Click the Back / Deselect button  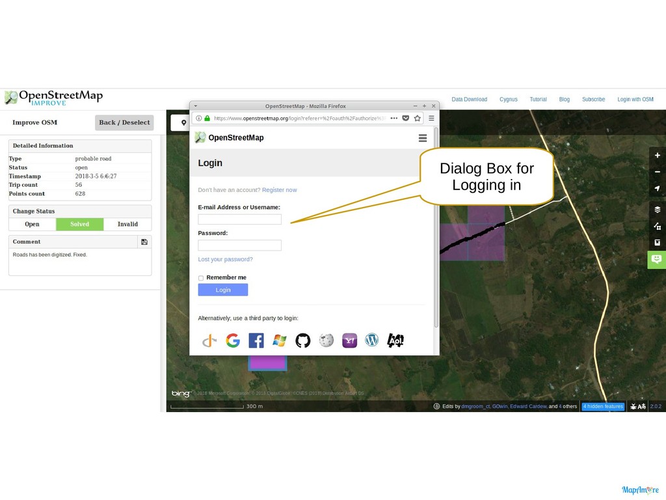124,122
